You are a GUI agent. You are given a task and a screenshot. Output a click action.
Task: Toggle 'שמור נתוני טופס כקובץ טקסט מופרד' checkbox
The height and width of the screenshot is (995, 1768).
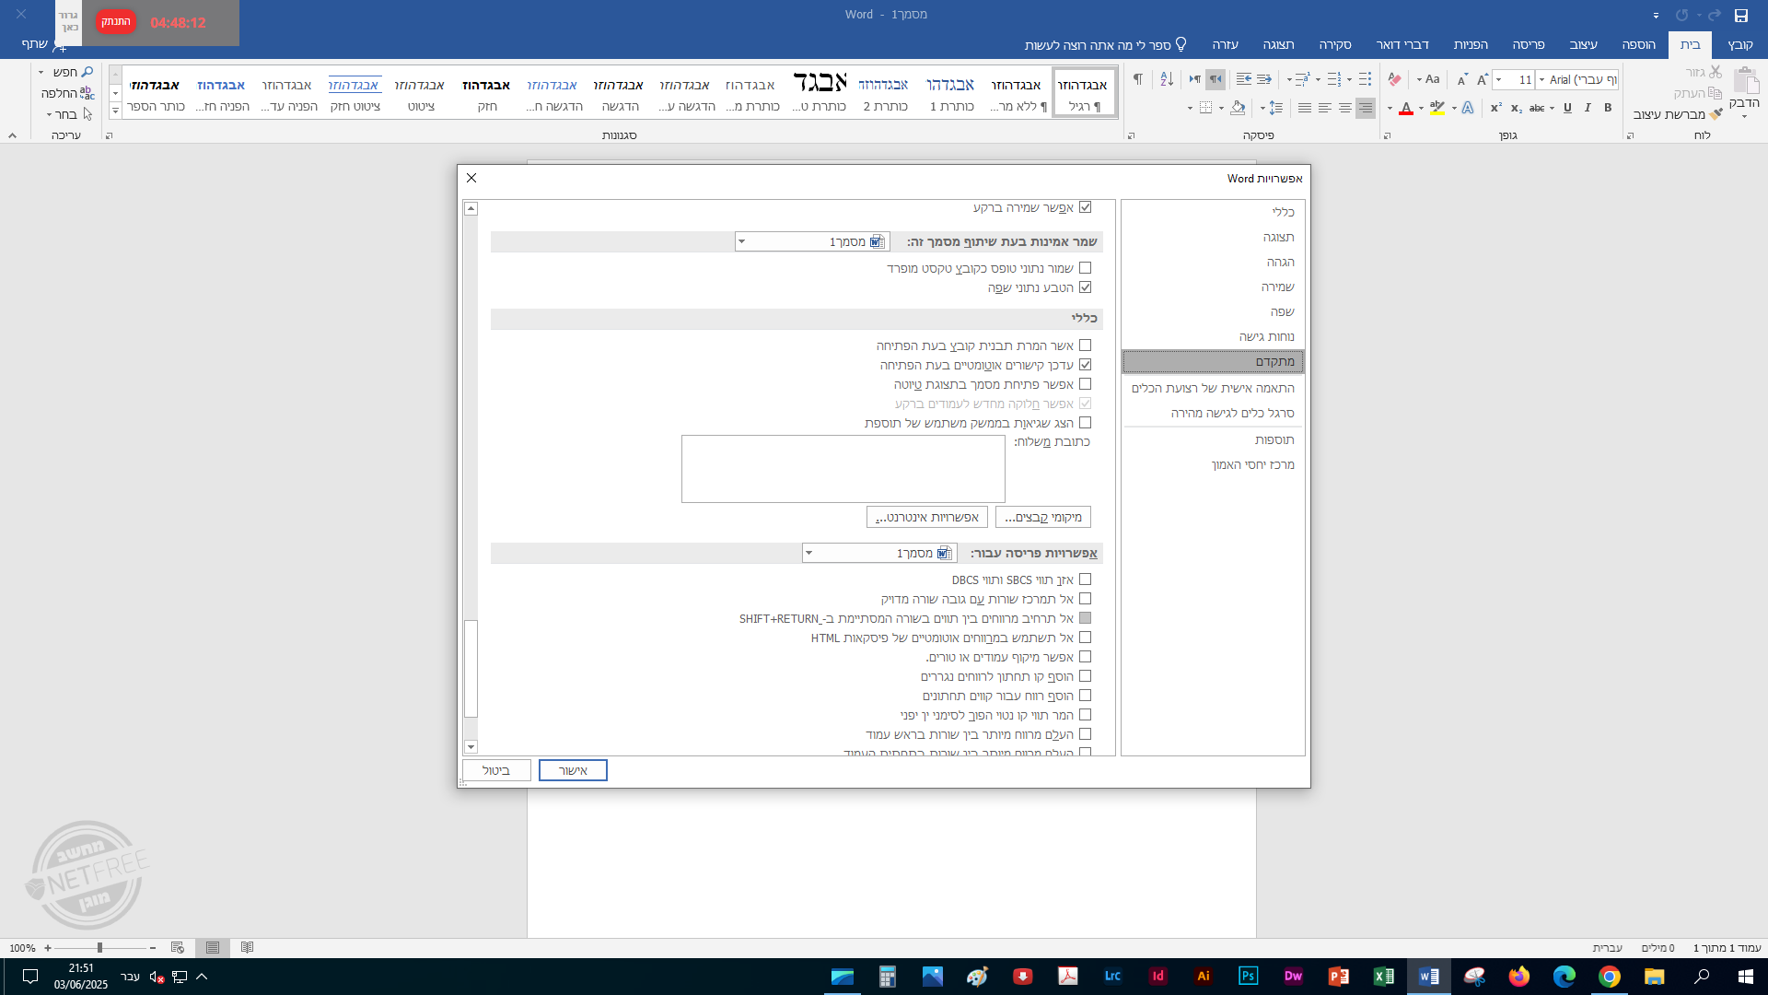(x=1086, y=268)
